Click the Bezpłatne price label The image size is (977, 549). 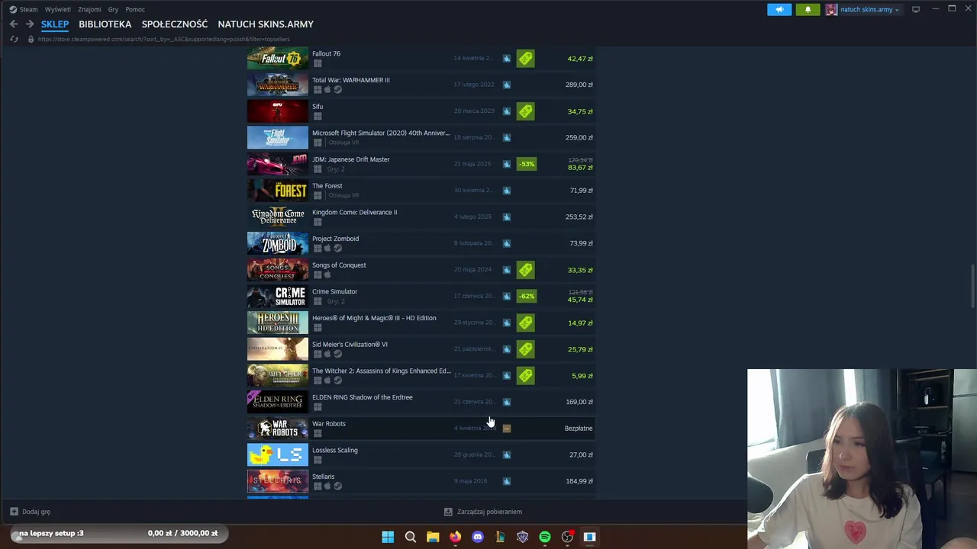click(579, 429)
